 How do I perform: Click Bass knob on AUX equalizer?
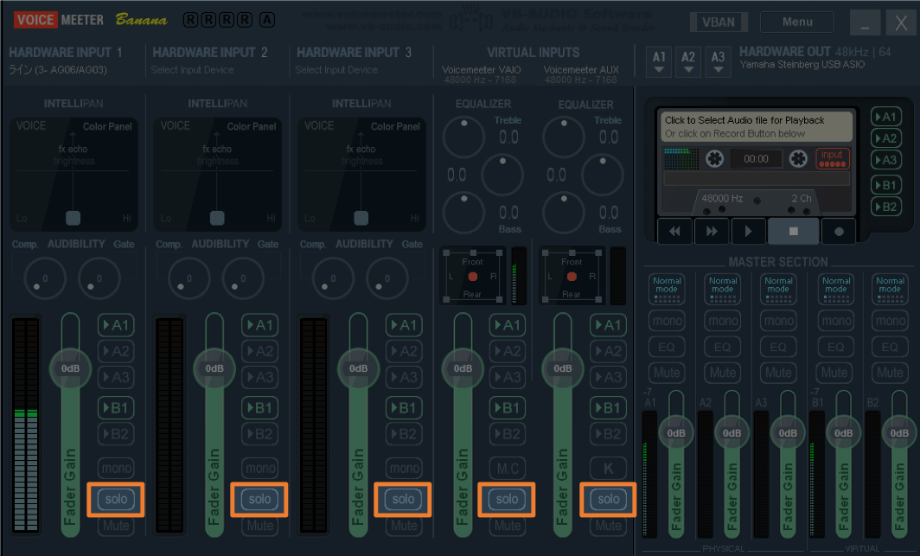point(563,213)
